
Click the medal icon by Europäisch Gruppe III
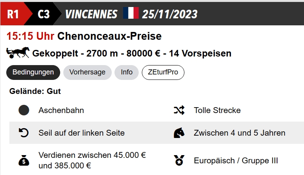pos(179,160)
